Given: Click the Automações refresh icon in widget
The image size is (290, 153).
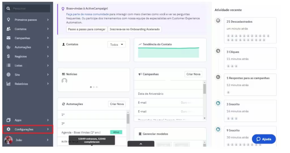Looking at the screenshot, I should 63,104.
